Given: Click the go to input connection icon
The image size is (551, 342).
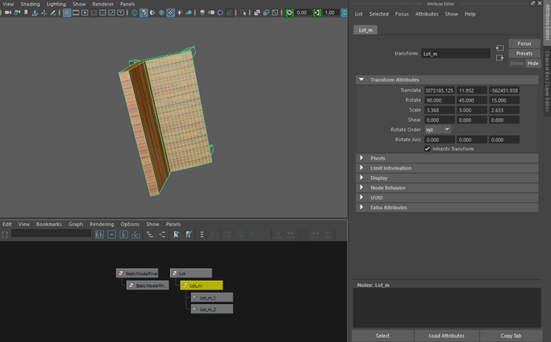Looking at the screenshot, I should tap(501, 48).
